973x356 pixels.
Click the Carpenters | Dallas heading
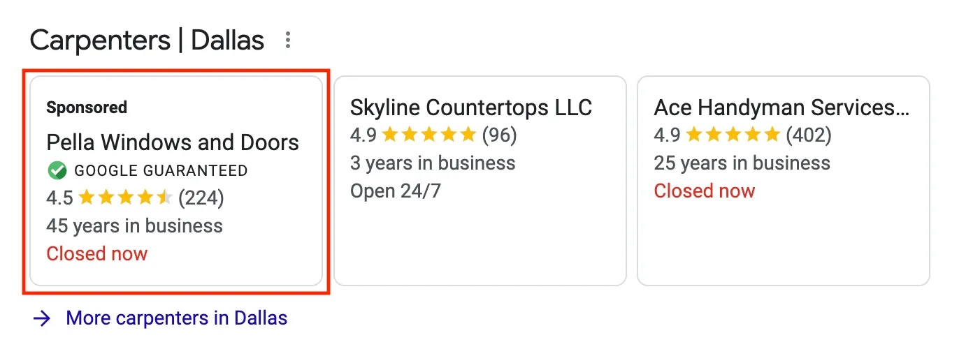147,40
